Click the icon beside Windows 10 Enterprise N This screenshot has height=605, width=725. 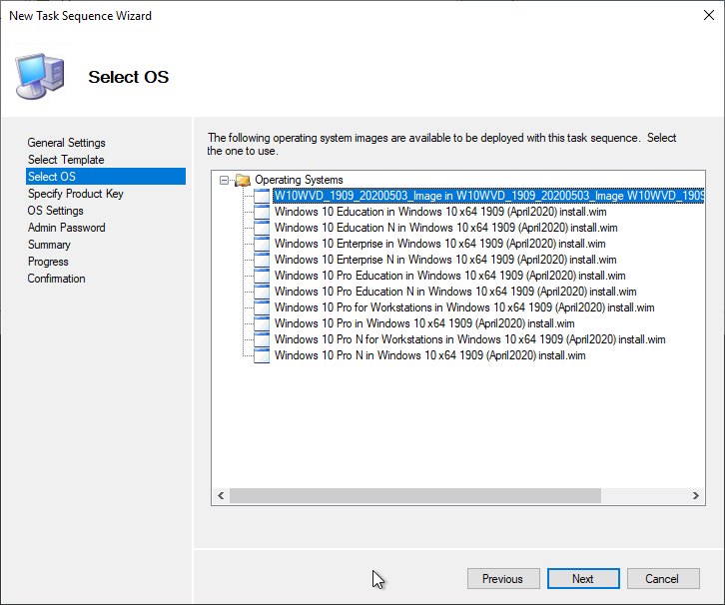[x=262, y=260]
